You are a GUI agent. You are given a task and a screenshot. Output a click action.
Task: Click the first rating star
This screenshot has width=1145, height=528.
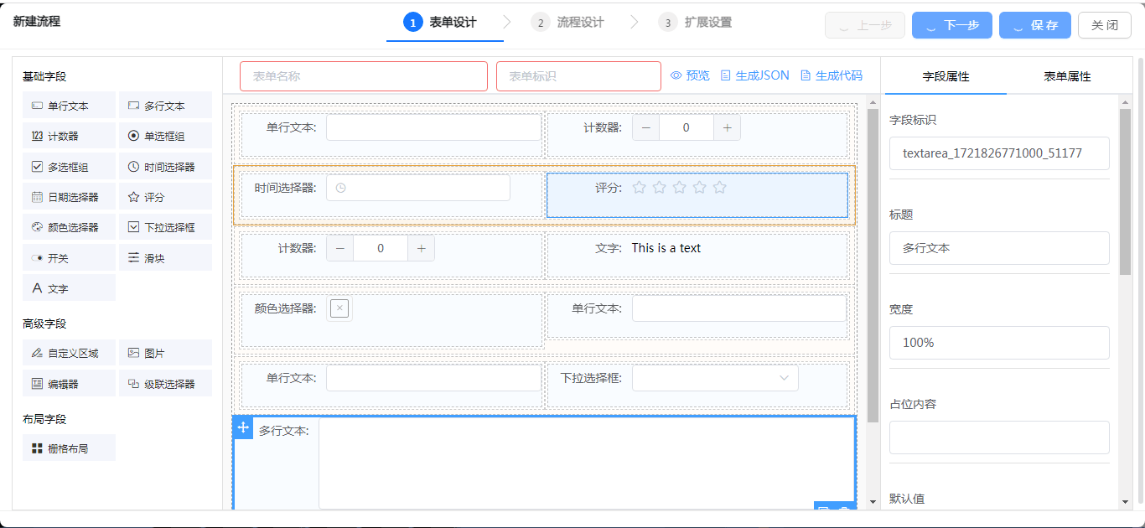tap(640, 187)
